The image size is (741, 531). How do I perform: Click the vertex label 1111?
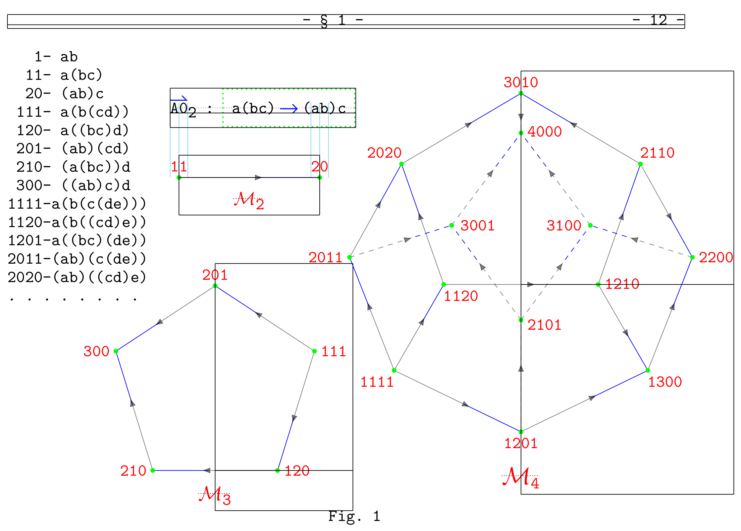pyautogui.click(x=377, y=382)
